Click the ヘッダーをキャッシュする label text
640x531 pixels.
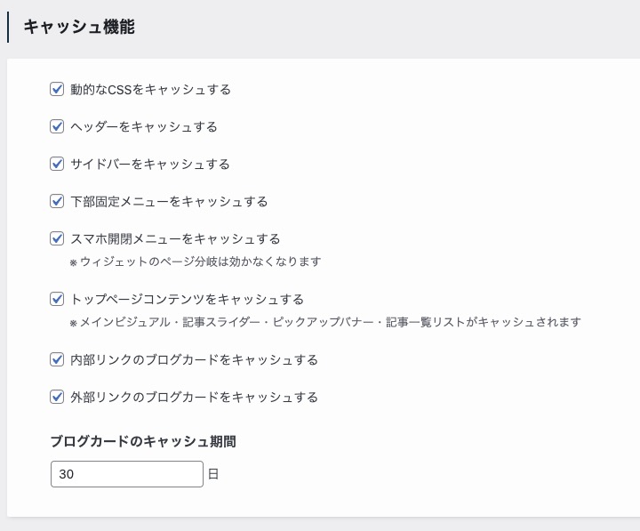[x=144, y=126]
